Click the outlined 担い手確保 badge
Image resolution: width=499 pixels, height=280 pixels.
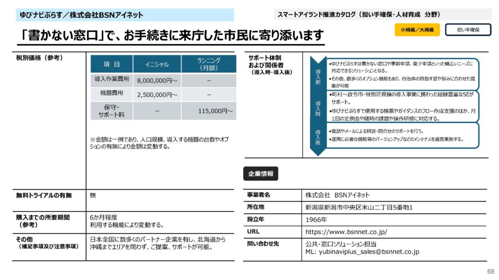(x=468, y=30)
